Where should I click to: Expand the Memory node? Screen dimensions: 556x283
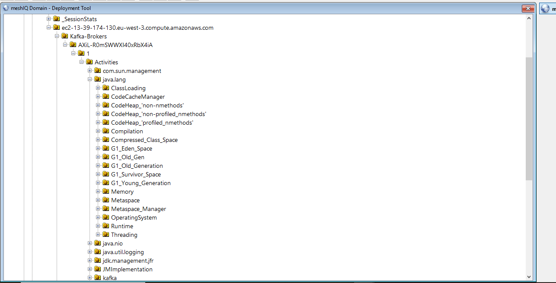[x=98, y=192]
